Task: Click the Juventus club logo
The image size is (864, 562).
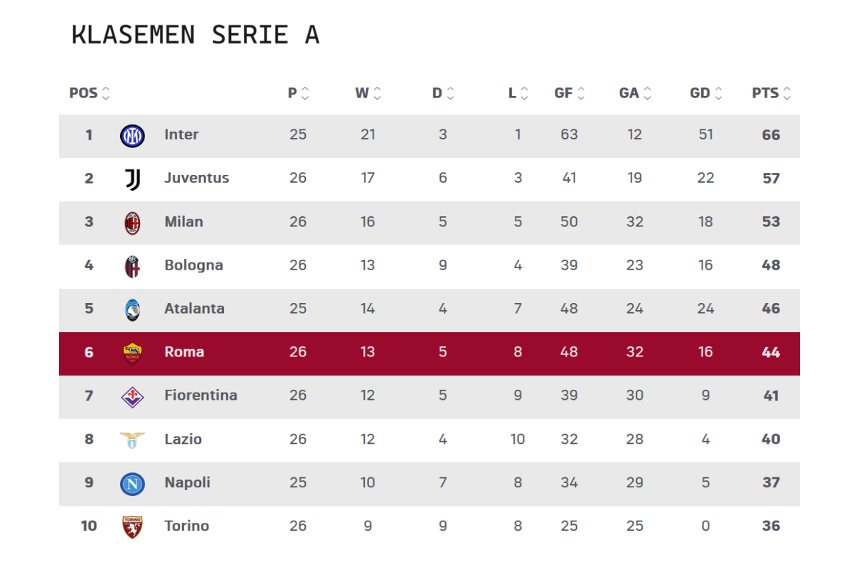Action: click(132, 179)
